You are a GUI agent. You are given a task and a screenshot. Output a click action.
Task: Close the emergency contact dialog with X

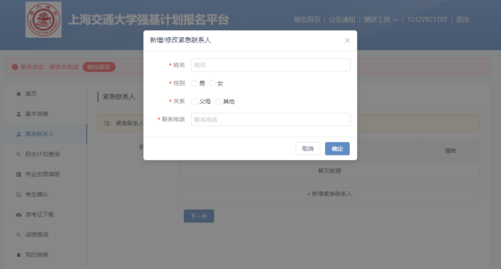tap(347, 40)
